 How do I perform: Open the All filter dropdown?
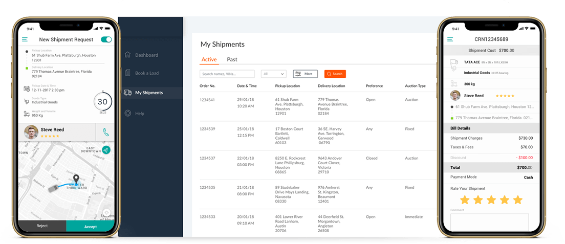tap(273, 74)
